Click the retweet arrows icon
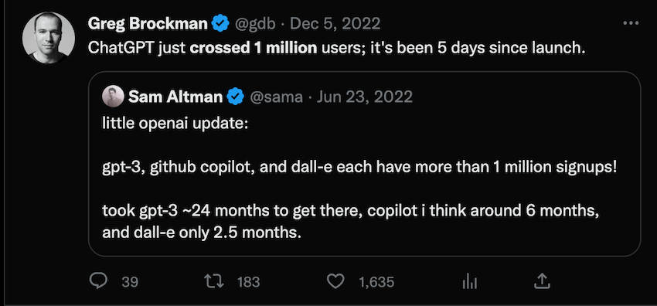This screenshot has width=657, height=306. (x=217, y=282)
